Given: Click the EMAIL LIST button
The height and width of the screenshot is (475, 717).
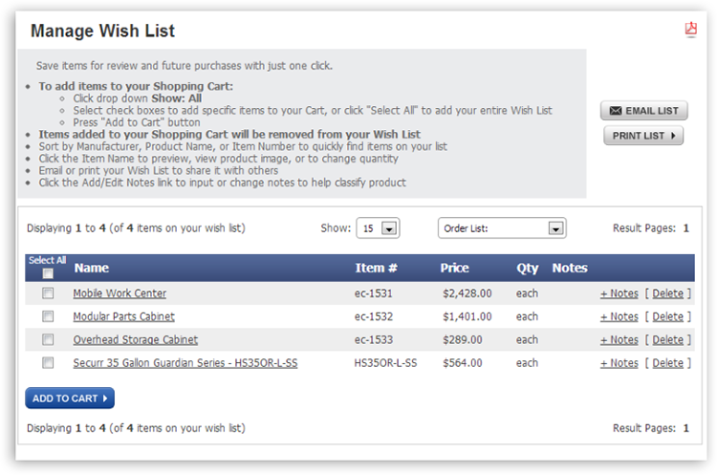Looking at the screenshot, I should [643, 111].
